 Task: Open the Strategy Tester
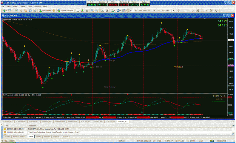(x=35, y=11)
